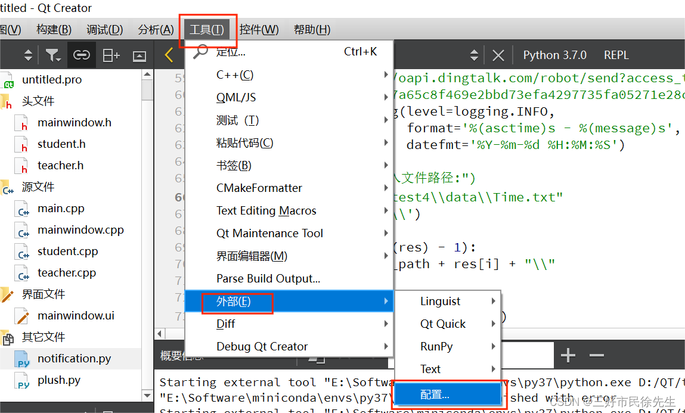This screenshot has height=413, width=685.
Task: Open the 控件(W) menu
Action: pyautogui.click(x=259, y=29)
